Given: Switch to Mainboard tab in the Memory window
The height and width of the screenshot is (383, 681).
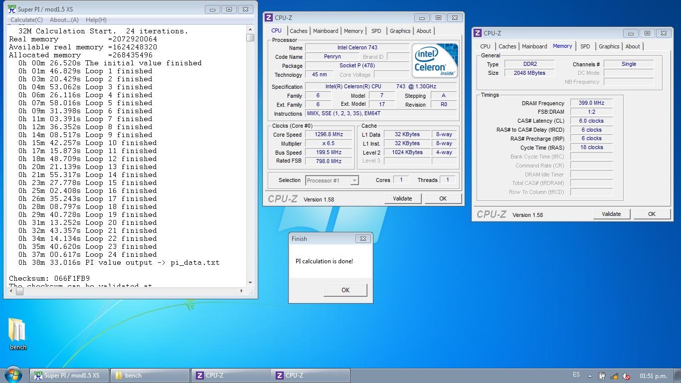Looking at the screenshot, I should (x=534, y=46).
